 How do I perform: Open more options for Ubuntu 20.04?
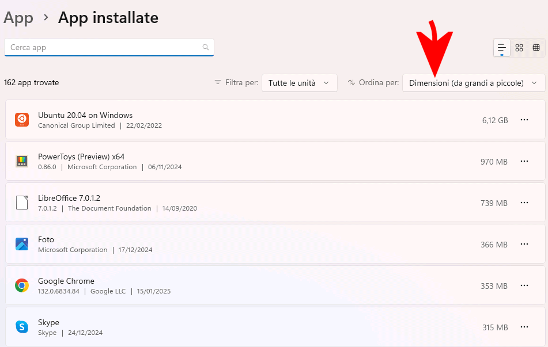click(x=524, y=120)
